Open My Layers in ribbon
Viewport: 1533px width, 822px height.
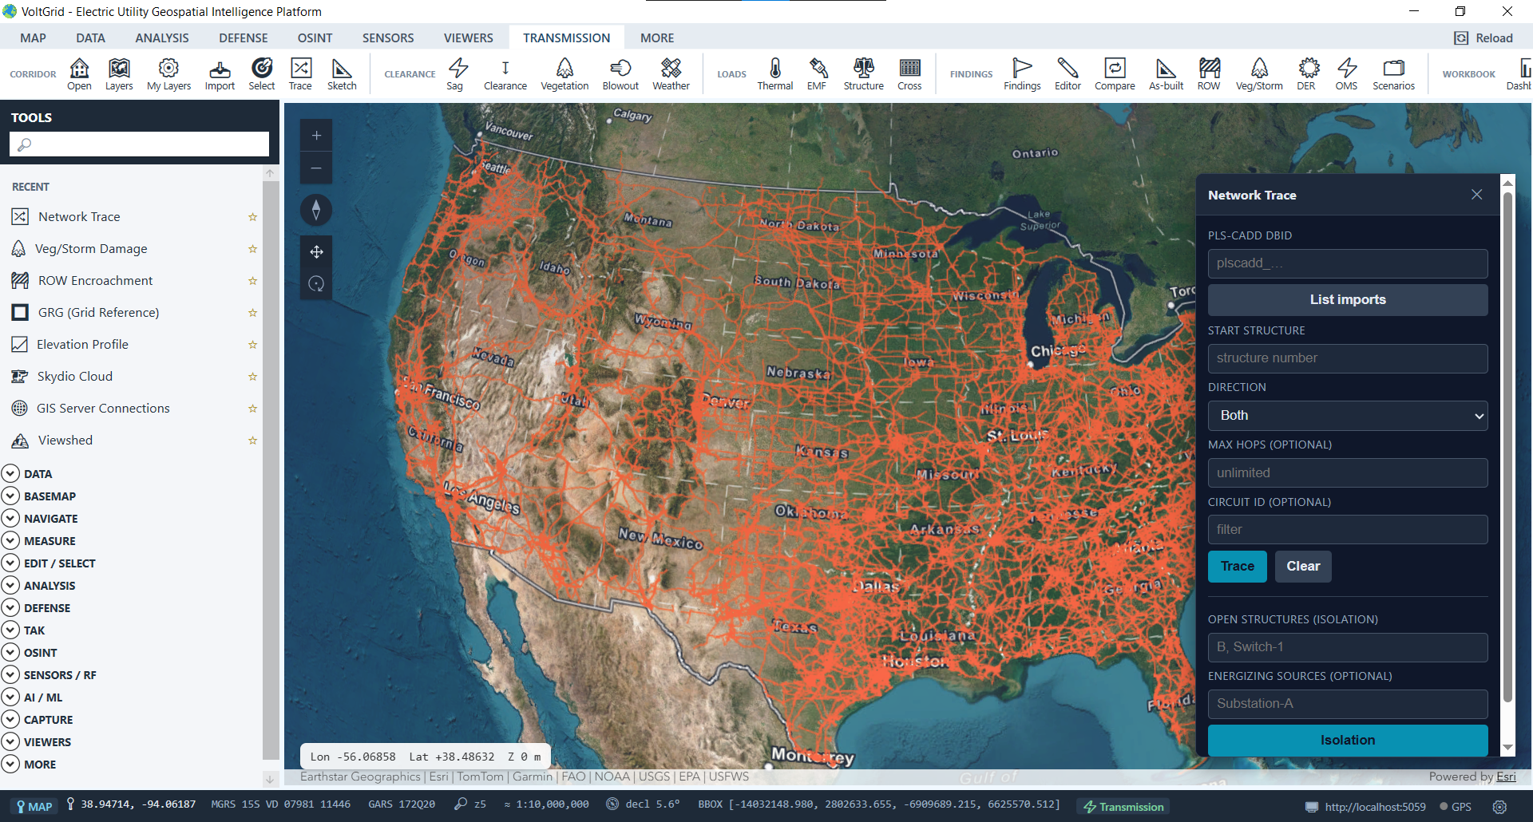[168, 74]
